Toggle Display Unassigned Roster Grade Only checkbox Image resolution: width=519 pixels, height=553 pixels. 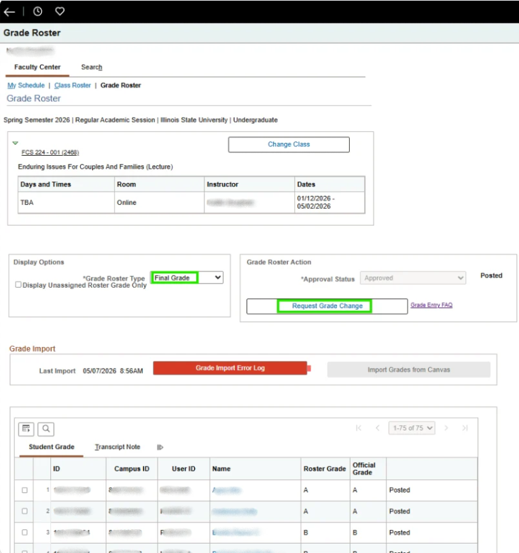pyautogui.click(x=18, y=284)
